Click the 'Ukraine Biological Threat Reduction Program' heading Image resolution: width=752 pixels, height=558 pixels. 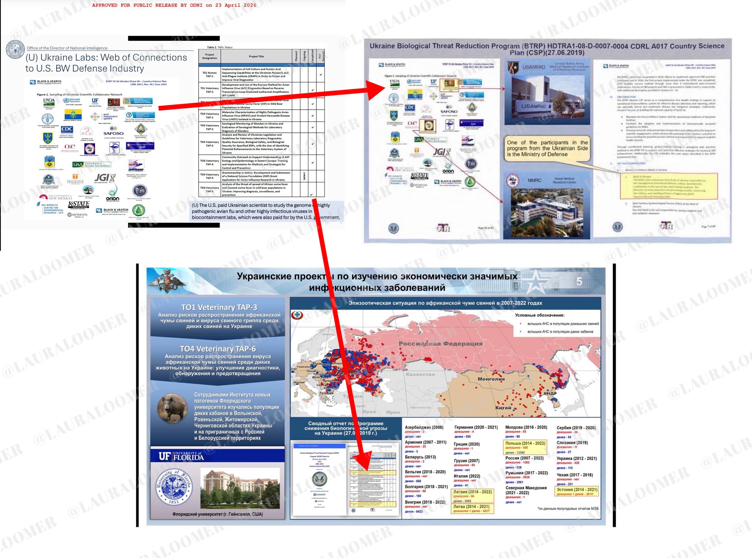(547, 49)
